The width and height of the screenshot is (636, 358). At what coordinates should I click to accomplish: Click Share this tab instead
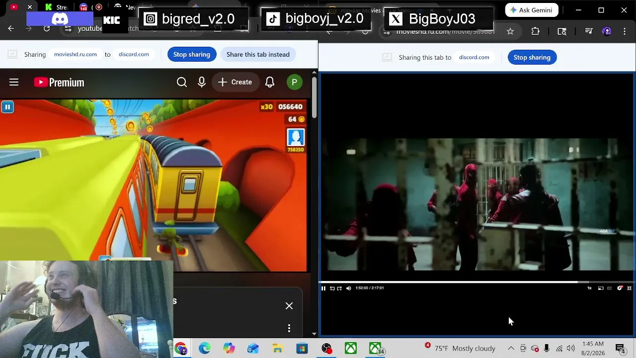[x=258, y=54]
